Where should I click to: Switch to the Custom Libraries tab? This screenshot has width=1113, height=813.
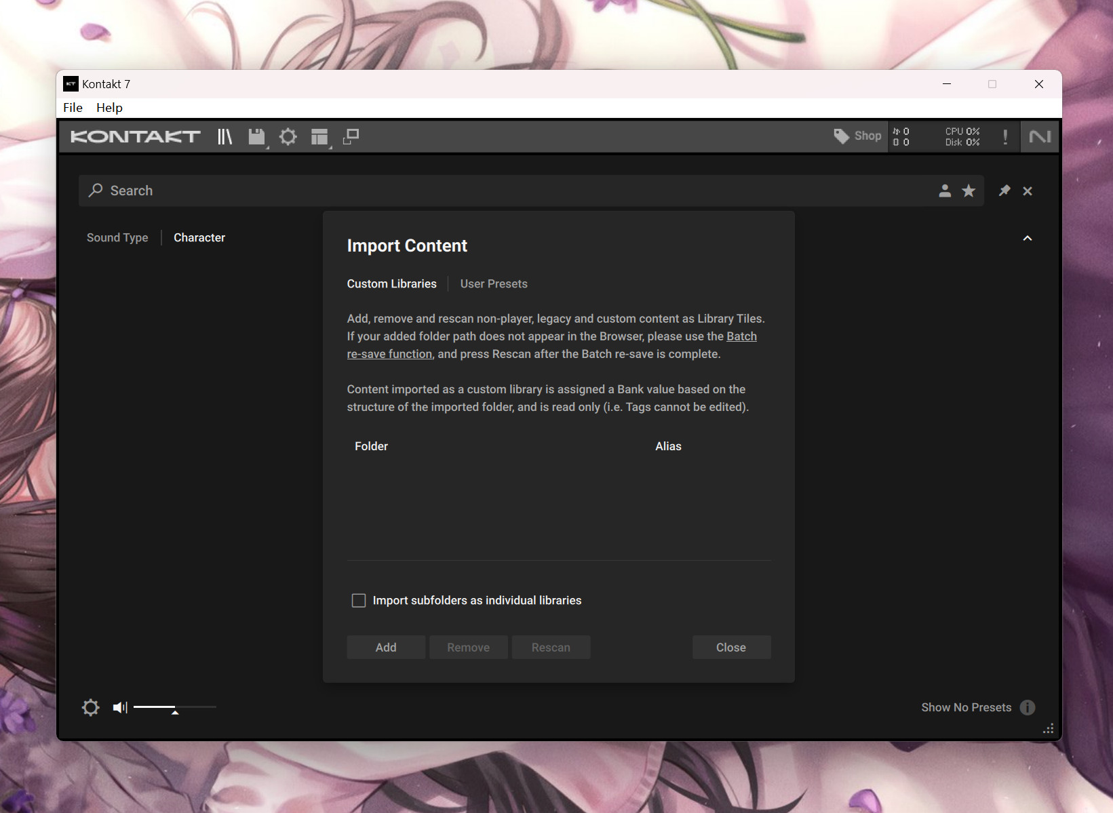pyautogui.click(x=392, y=284)
